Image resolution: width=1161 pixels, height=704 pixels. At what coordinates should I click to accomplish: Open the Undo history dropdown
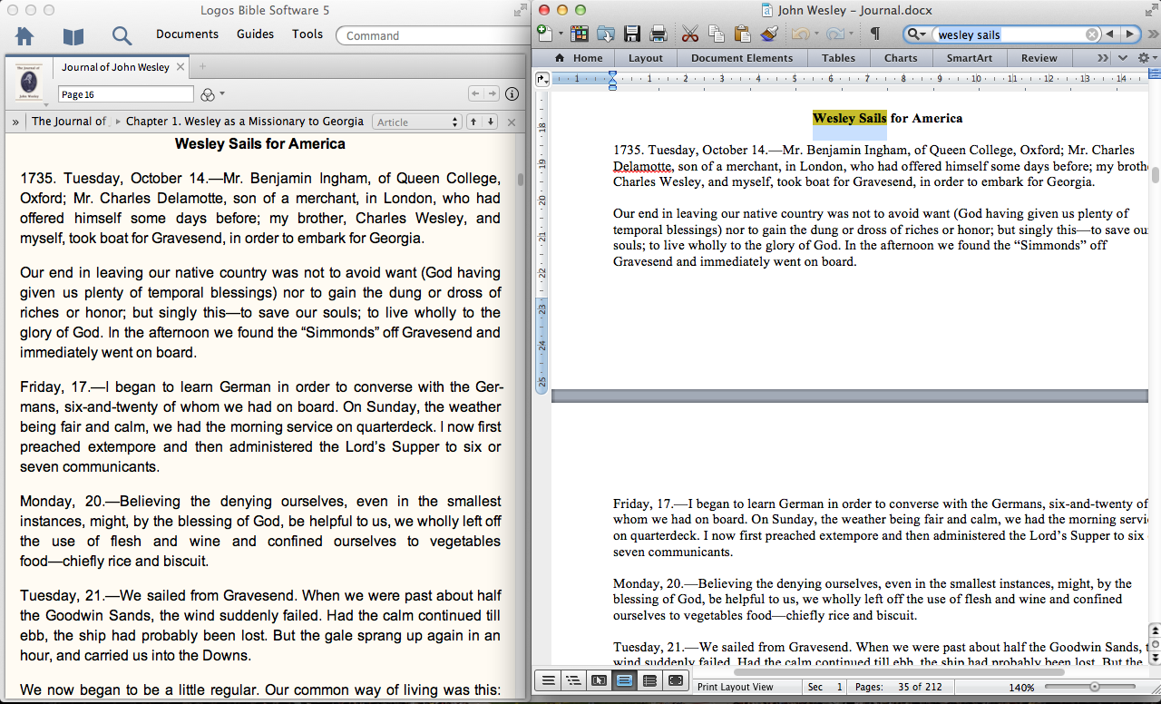coord(815,34)
